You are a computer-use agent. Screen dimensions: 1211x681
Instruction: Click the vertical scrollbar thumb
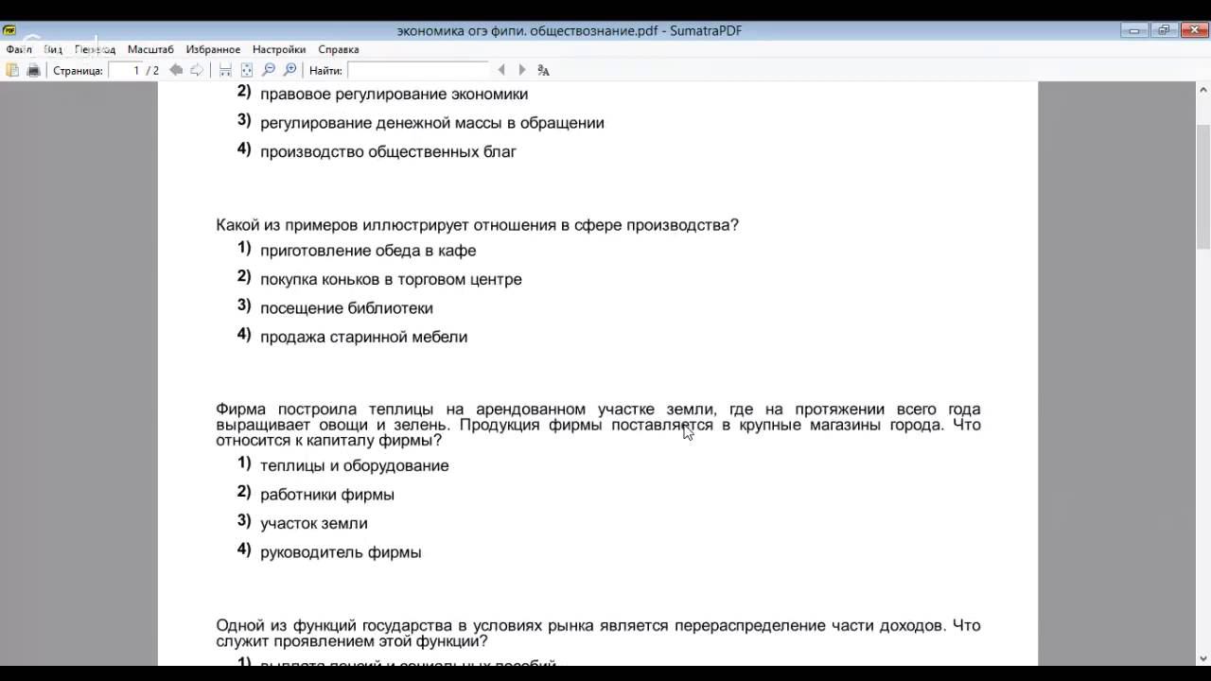point(1203,185)
